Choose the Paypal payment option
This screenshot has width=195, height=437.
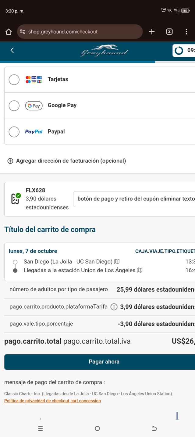point(14,132)
